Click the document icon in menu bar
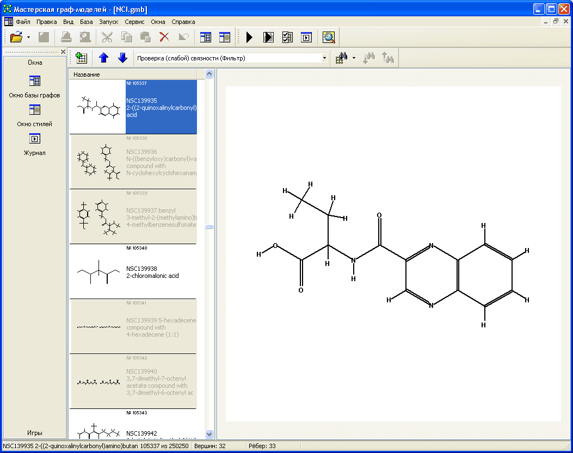This screenshot has width=573, height=453. click(x=8, y=22)
